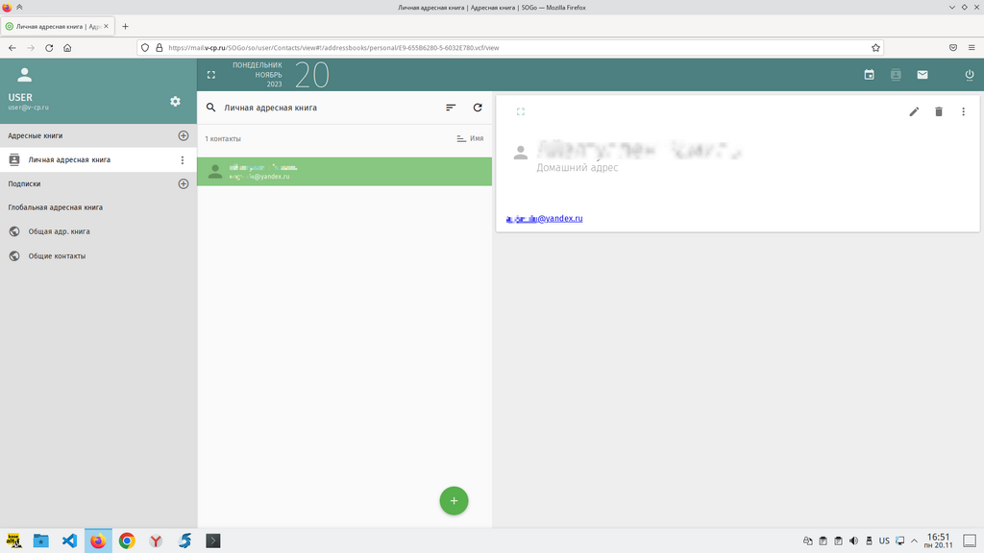The height and width of the screenshot is (553, 984).
Task: Open personal address book options menu
Action: pos(183,160)
